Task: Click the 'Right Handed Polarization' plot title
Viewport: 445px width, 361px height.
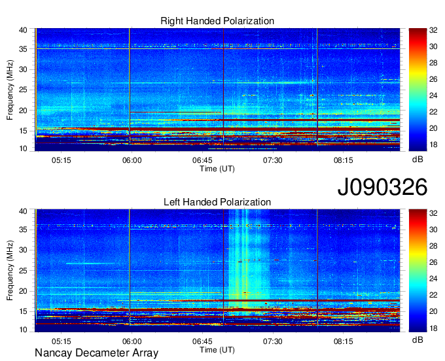Action: click(217, 21)
